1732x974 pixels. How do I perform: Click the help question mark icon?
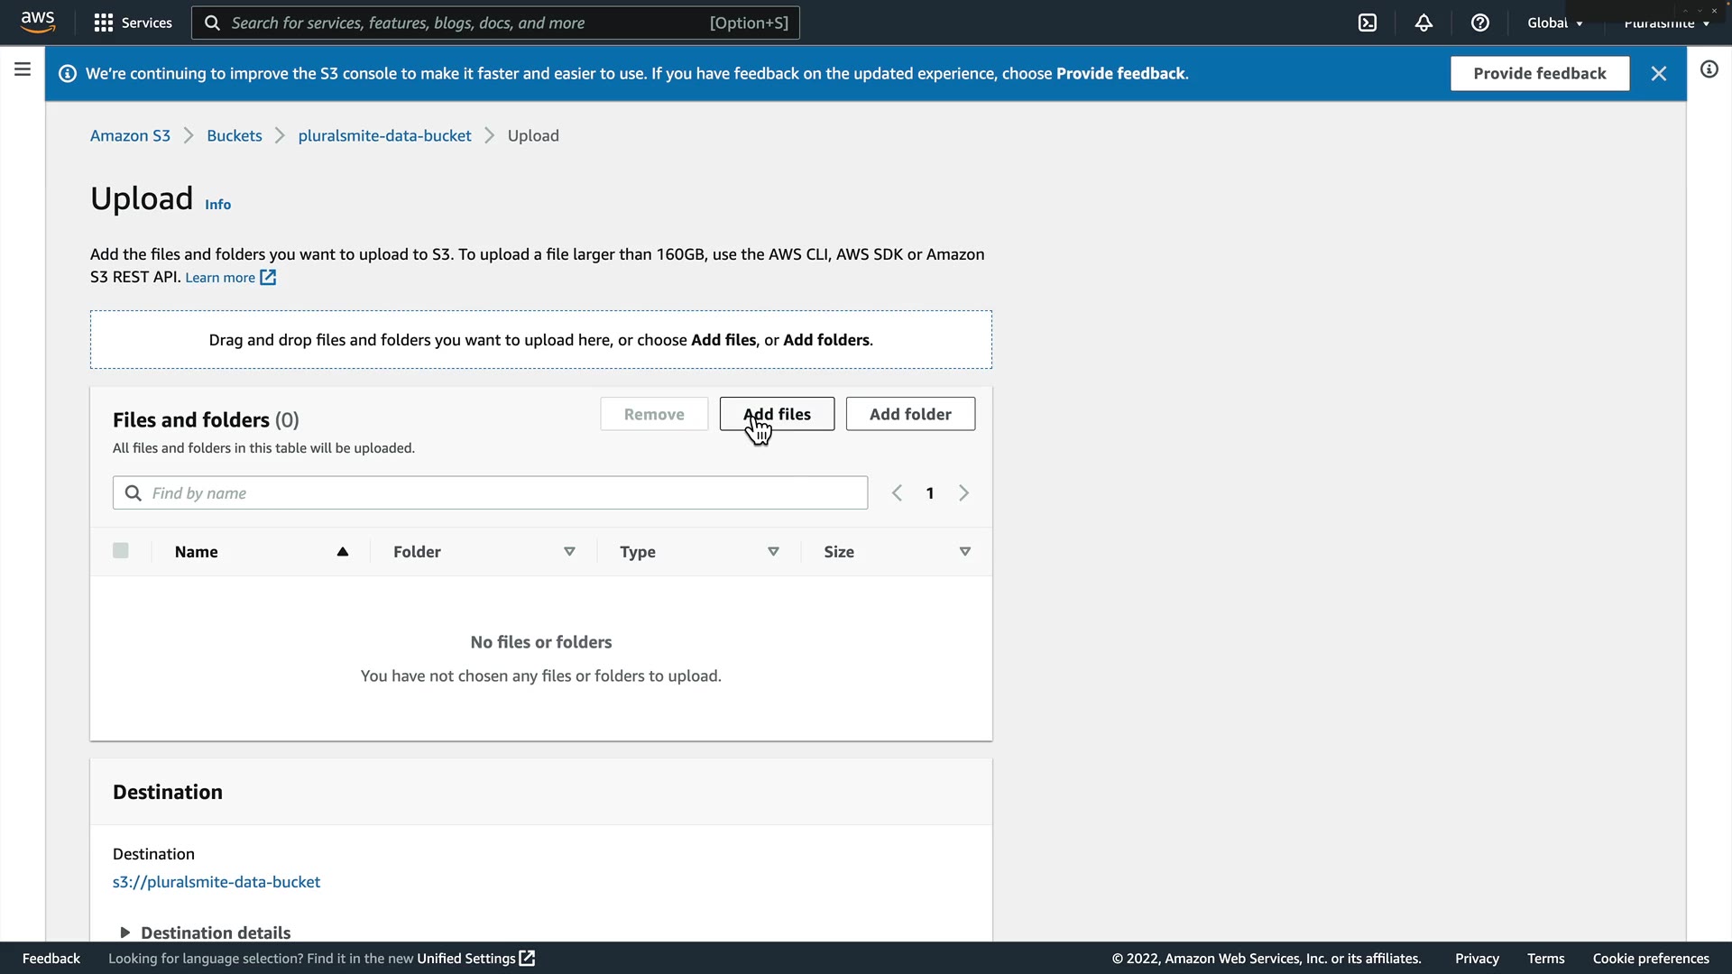pos(1480,23)
